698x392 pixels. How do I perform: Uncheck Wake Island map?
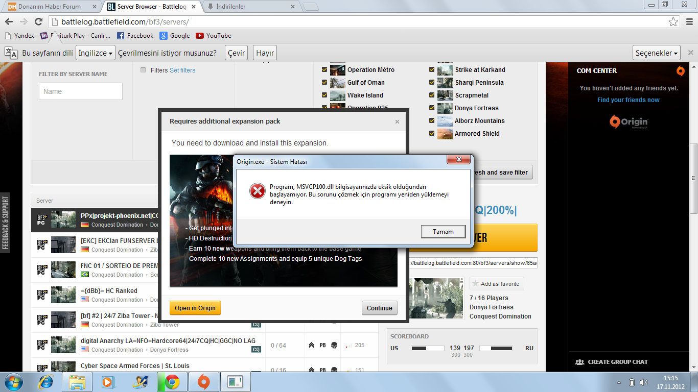click(324, 95)
